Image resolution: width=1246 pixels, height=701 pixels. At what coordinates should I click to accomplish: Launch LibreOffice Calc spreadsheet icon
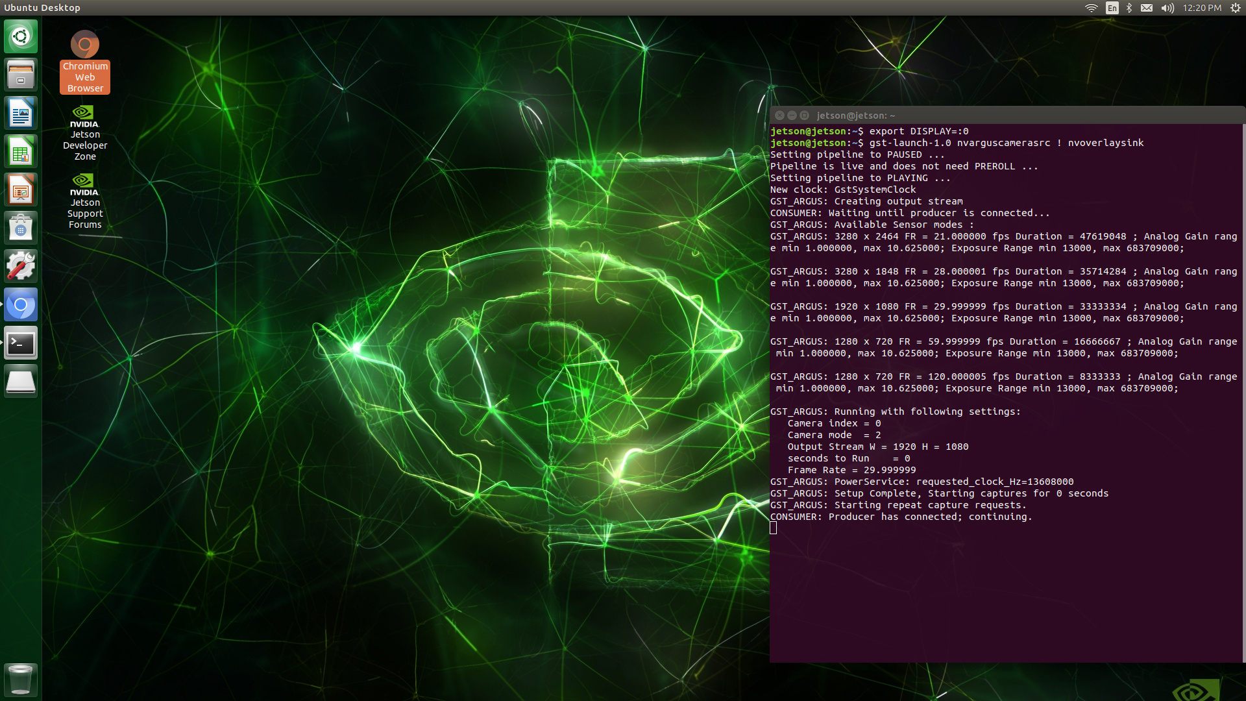[21, 152]
